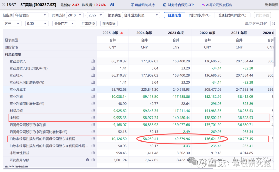Select 普通报表和同比(%) view mode

232,15
